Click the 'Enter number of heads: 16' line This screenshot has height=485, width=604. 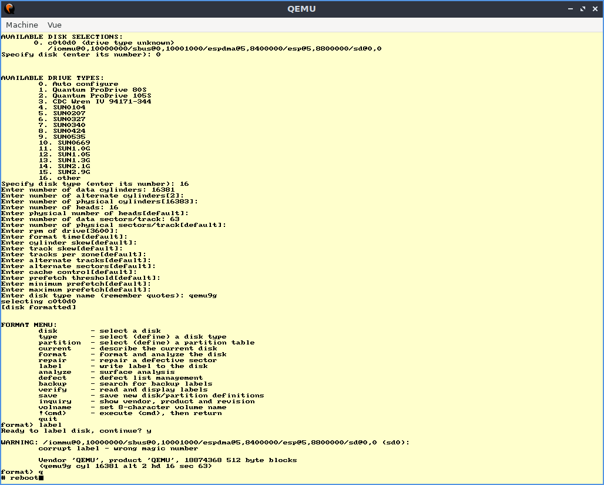point(60,208)
